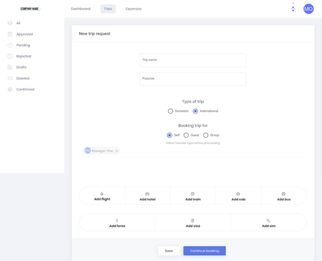Click the Pending clock icon in sidebar
The width and height of the screenshot is (322, 261).
tap(10, 45)
